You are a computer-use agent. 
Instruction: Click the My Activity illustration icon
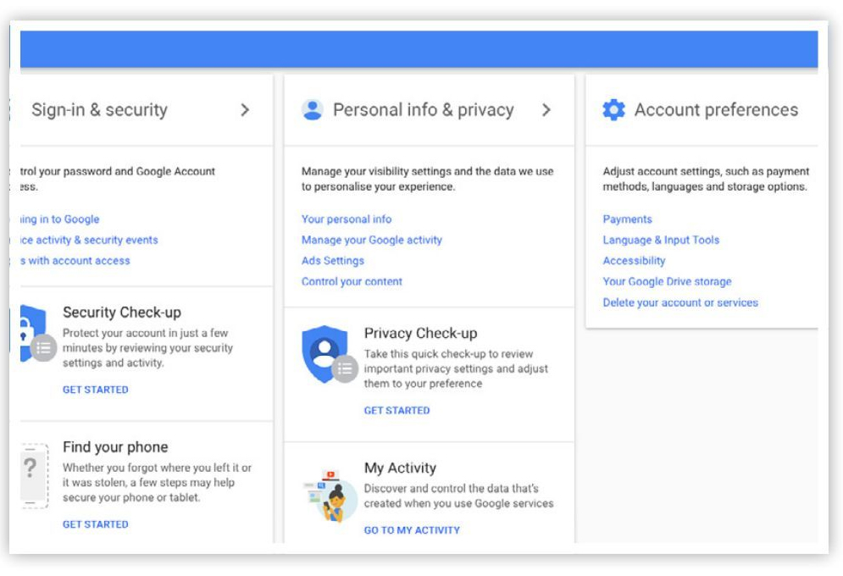pos(328,497)
